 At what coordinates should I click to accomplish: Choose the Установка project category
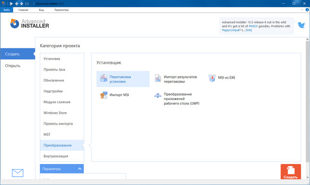62,59
